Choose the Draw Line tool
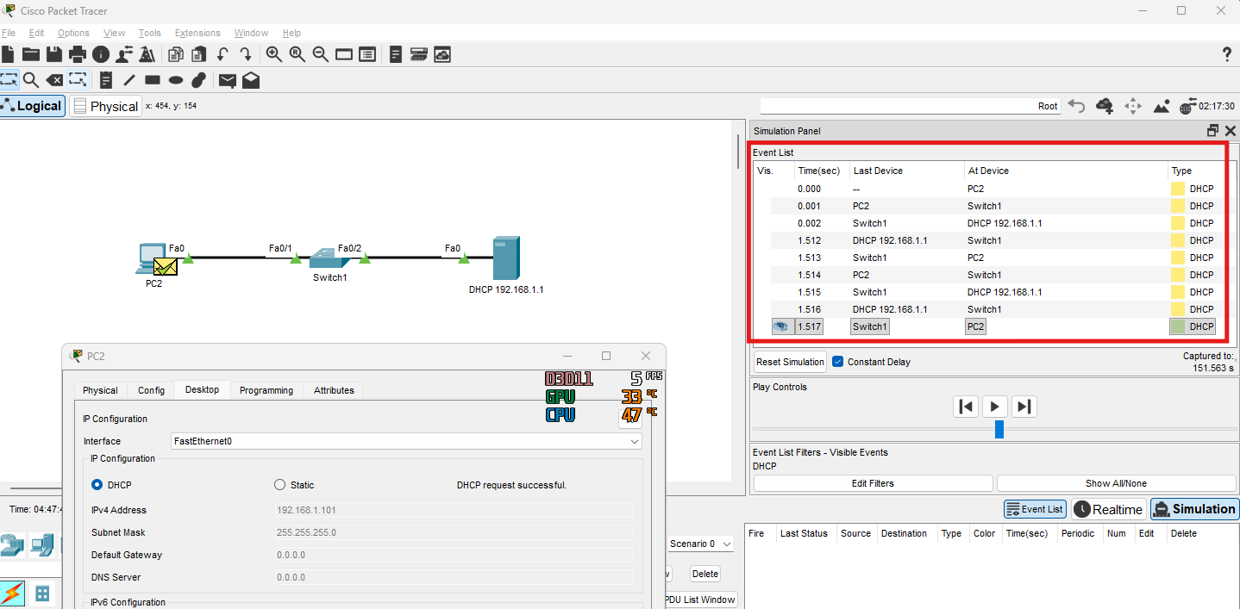1240x609 pixels. click(x=129, y=80)
